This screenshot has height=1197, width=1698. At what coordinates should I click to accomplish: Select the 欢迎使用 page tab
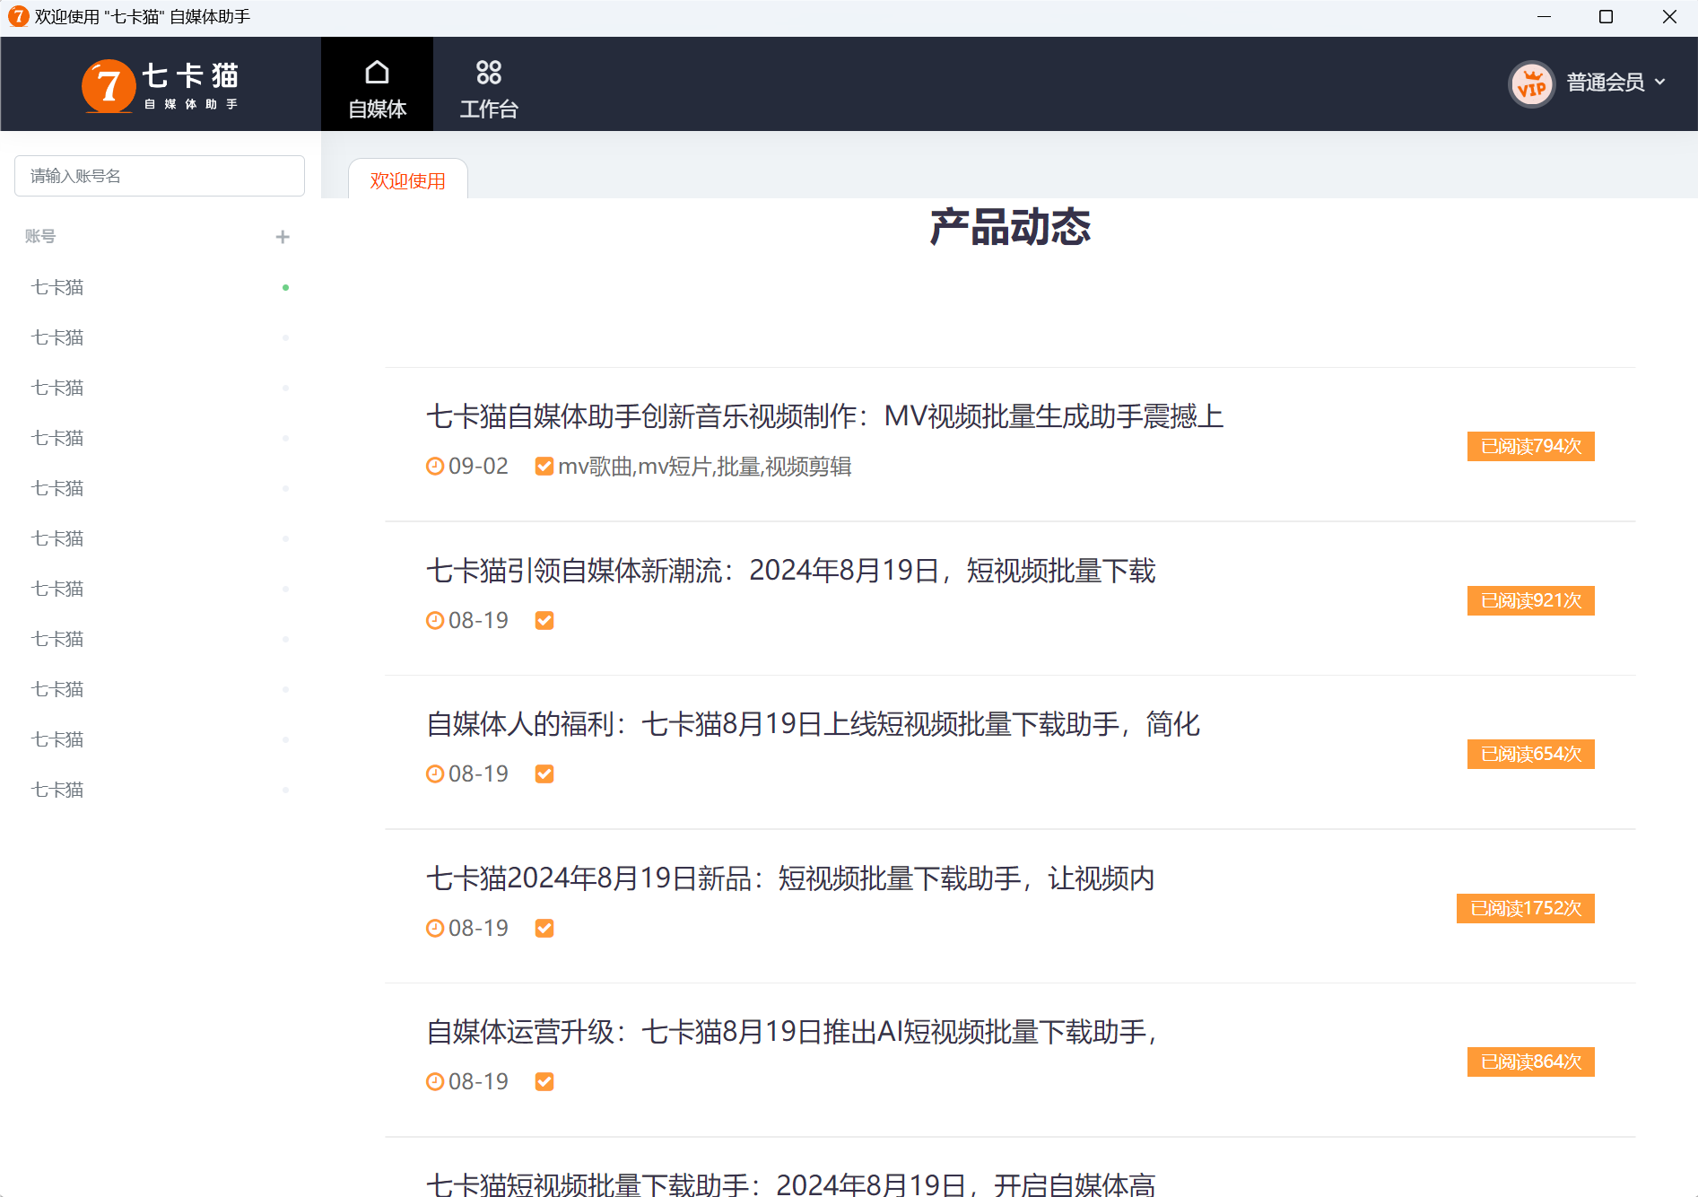tap(408, 180)
